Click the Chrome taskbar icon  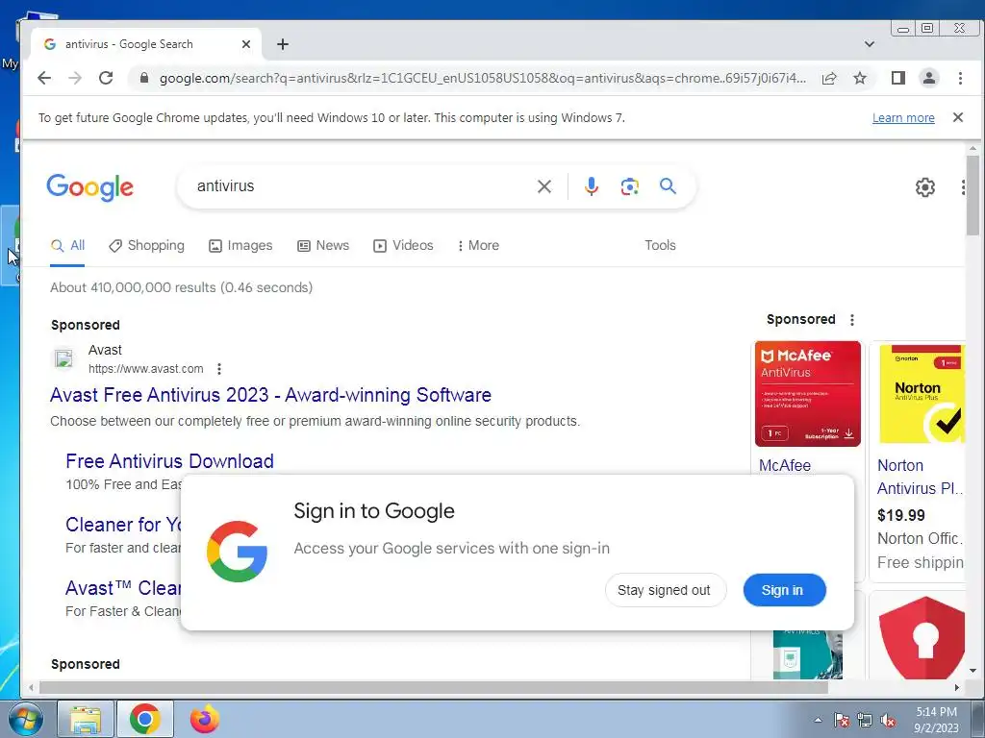click(x=145, y=719)
